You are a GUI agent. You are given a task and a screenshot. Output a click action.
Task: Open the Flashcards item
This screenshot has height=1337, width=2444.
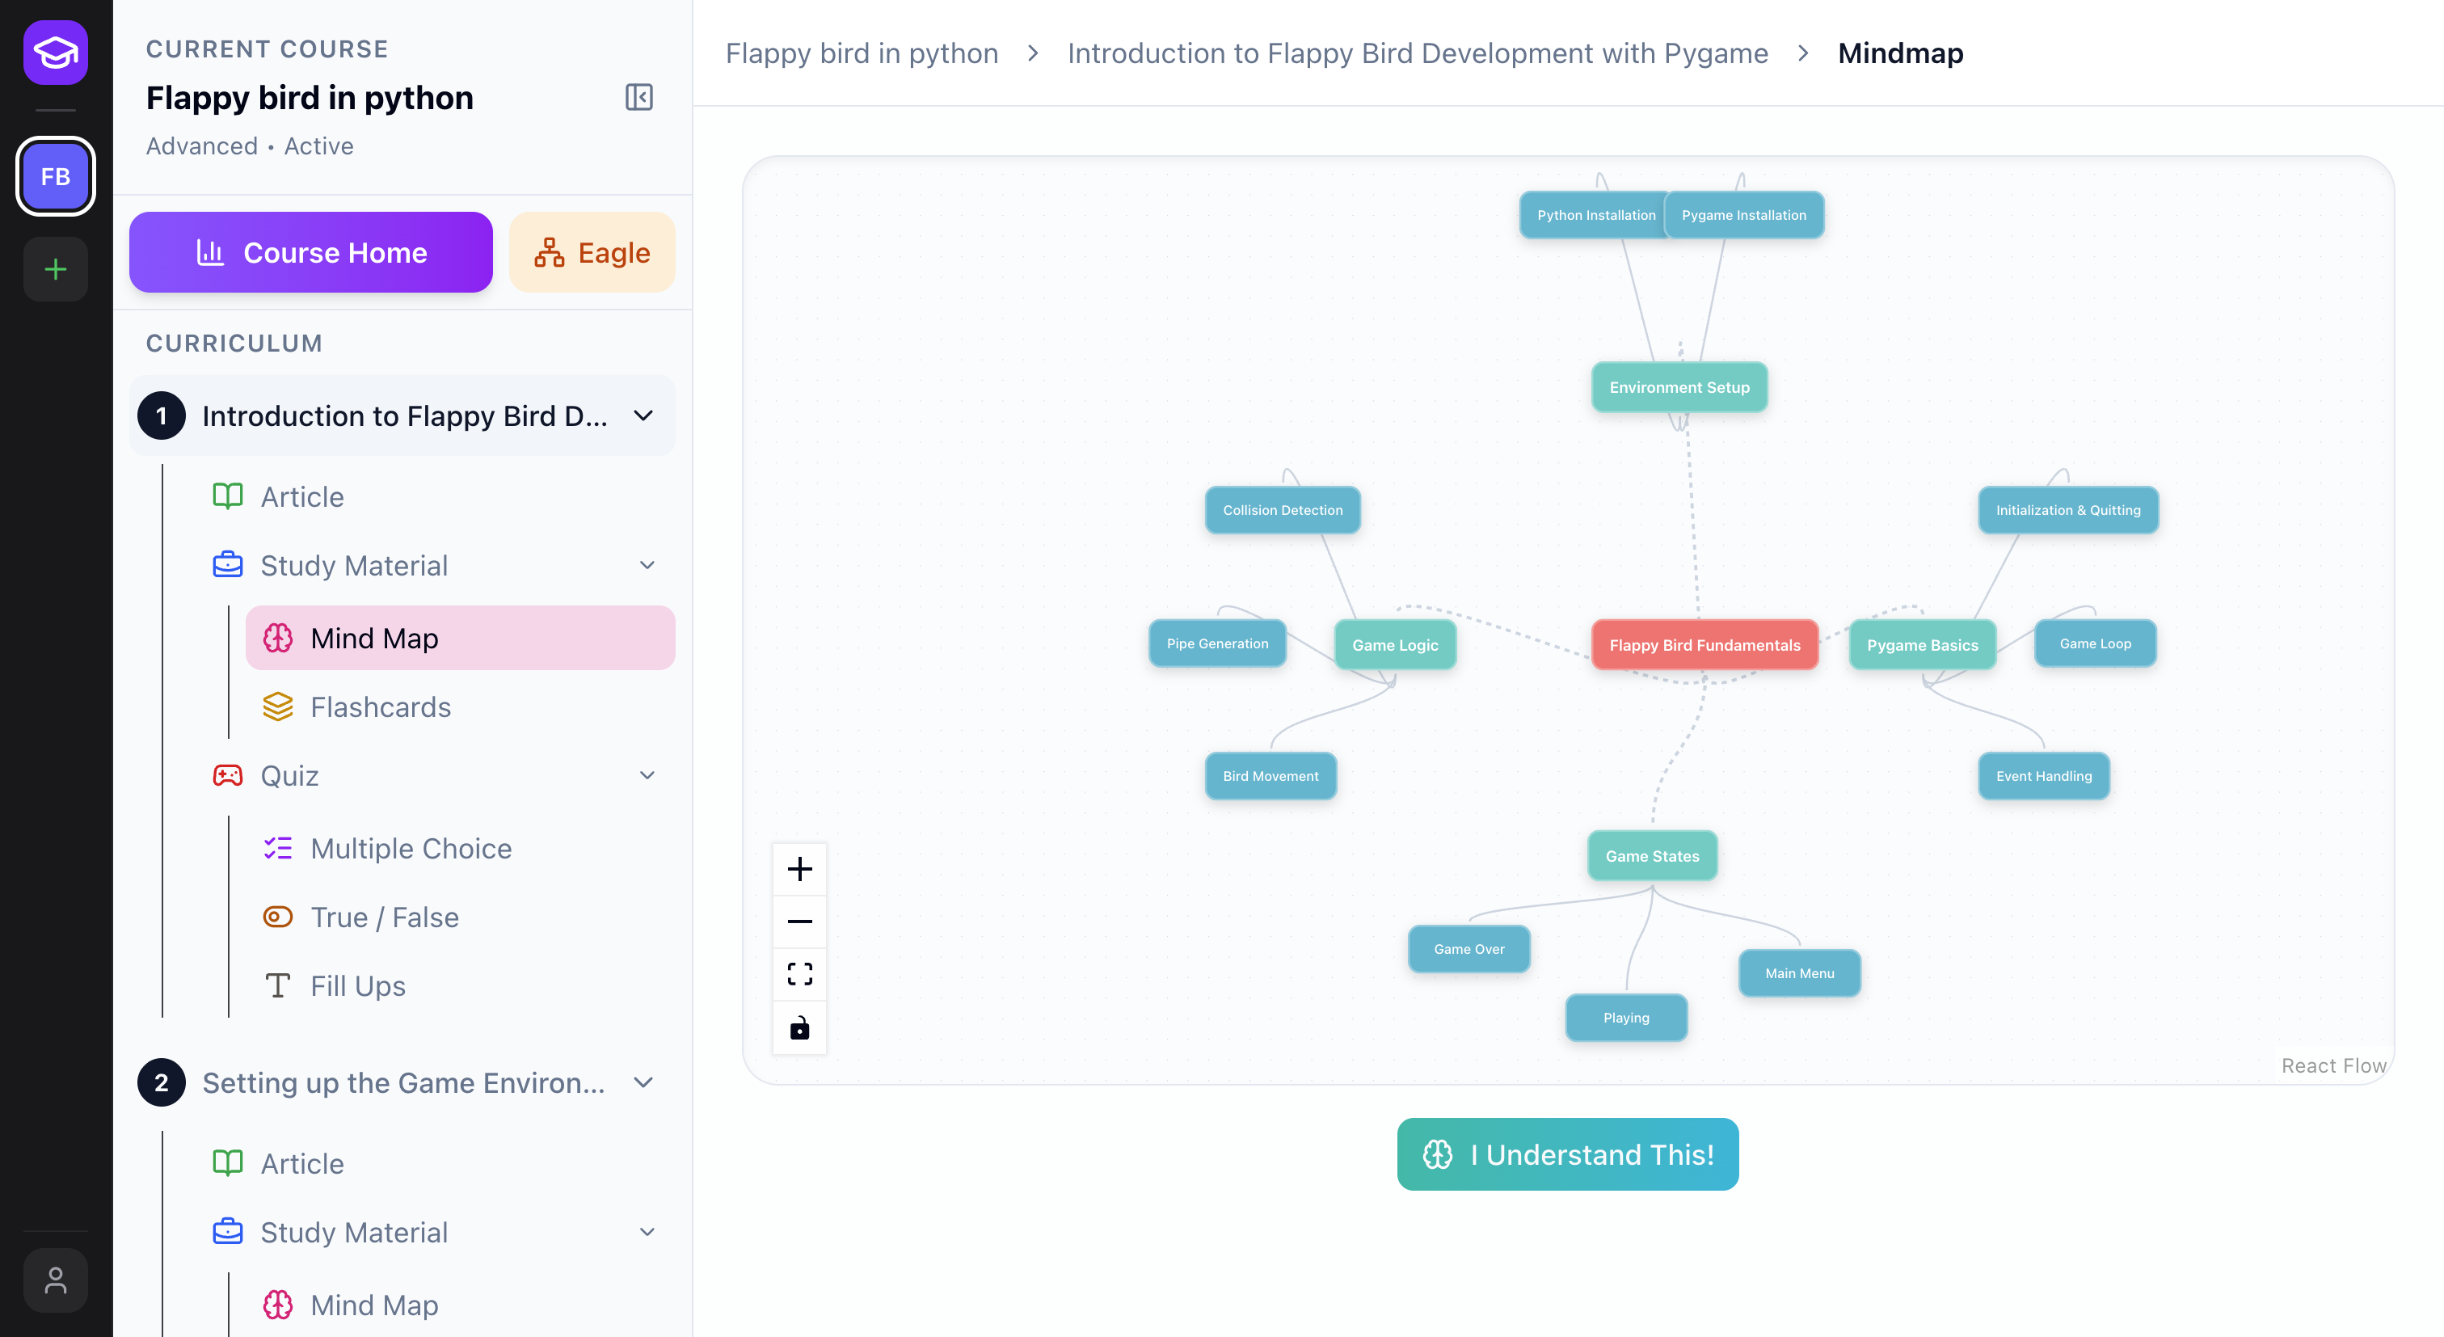[381, 707]
